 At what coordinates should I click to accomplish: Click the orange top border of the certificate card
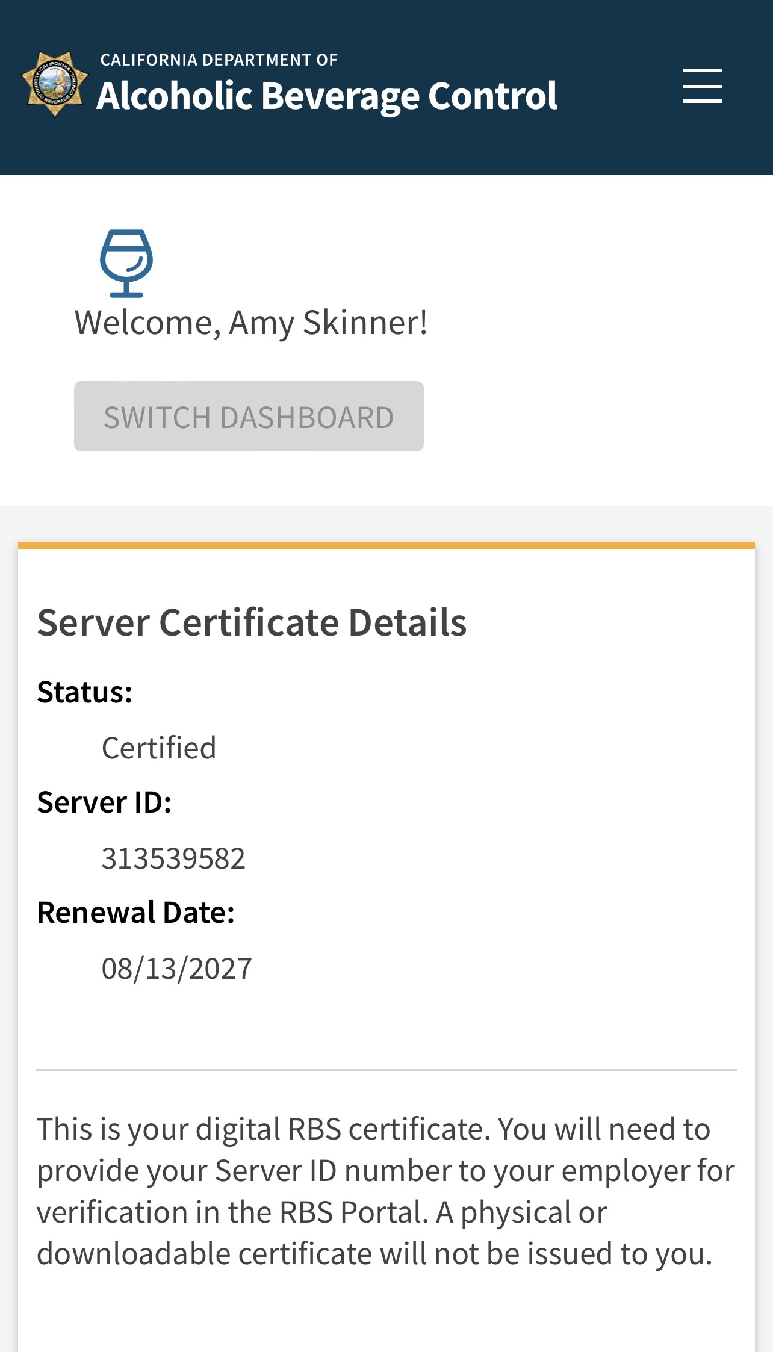[386, 545]
